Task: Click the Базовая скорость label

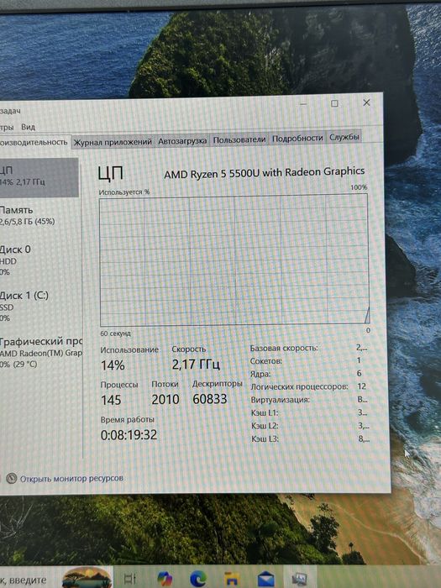Action: pos(284,349)
